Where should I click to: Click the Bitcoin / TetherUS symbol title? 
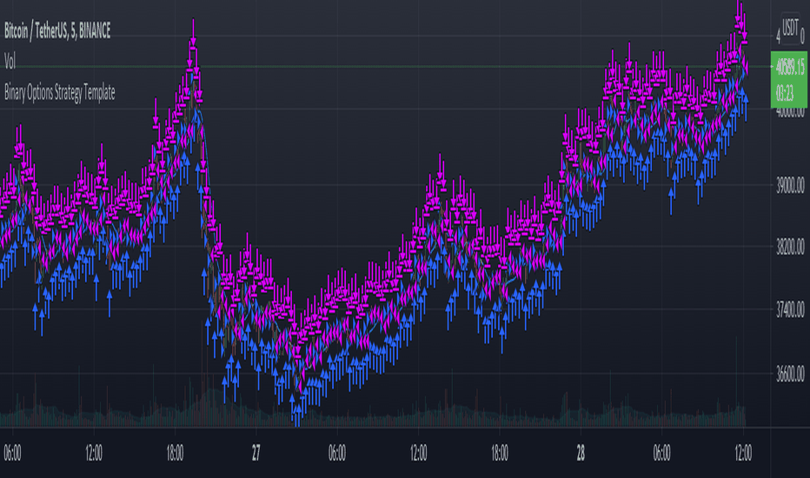coord(57,31)
